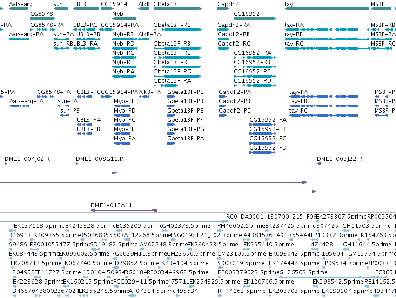
Task: Select the Aats-arg gene feature label
Action: point(20,4)
